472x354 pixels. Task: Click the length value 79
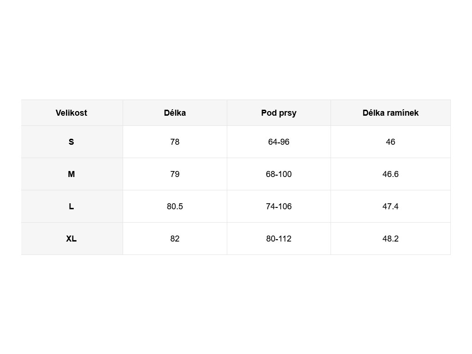pyautogui.click(x=175, y=174)
